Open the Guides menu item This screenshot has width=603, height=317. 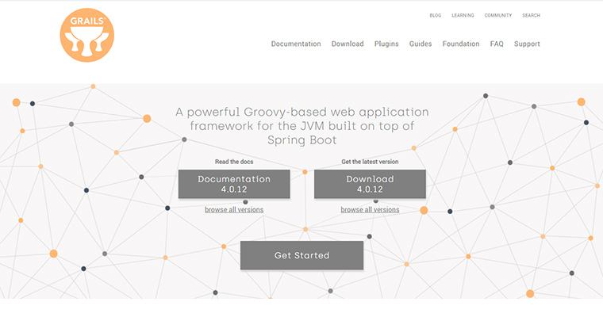(421, 44)
